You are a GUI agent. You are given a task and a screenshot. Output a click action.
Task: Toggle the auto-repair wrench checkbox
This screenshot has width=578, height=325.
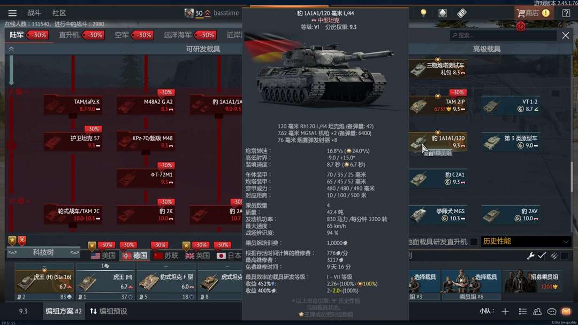tap(542, 256)
